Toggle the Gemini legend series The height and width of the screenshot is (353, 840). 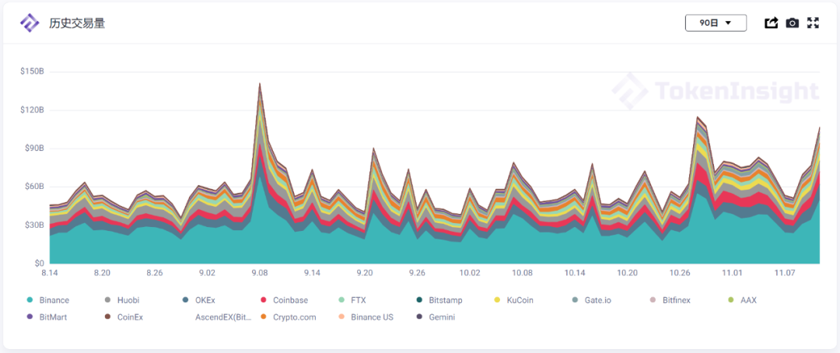(x=435, y=317)
